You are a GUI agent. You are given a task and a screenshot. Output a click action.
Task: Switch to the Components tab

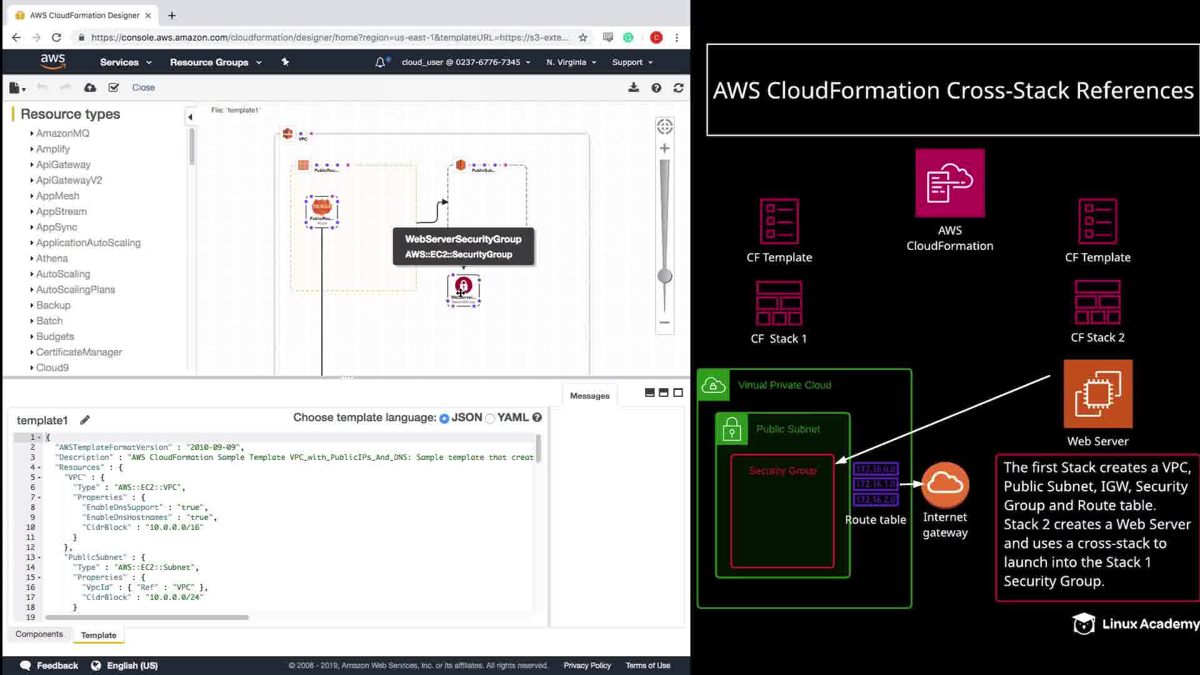pyautogui.click(x=39, y=634)
